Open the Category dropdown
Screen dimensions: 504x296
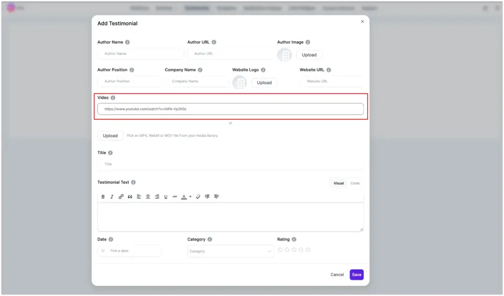click(x=230, y=251)
